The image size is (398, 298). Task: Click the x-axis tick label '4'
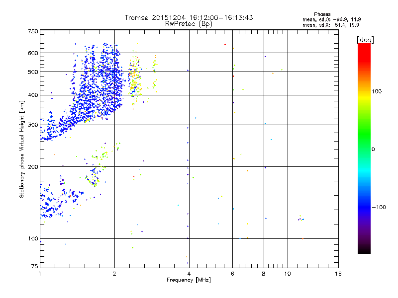189,274
